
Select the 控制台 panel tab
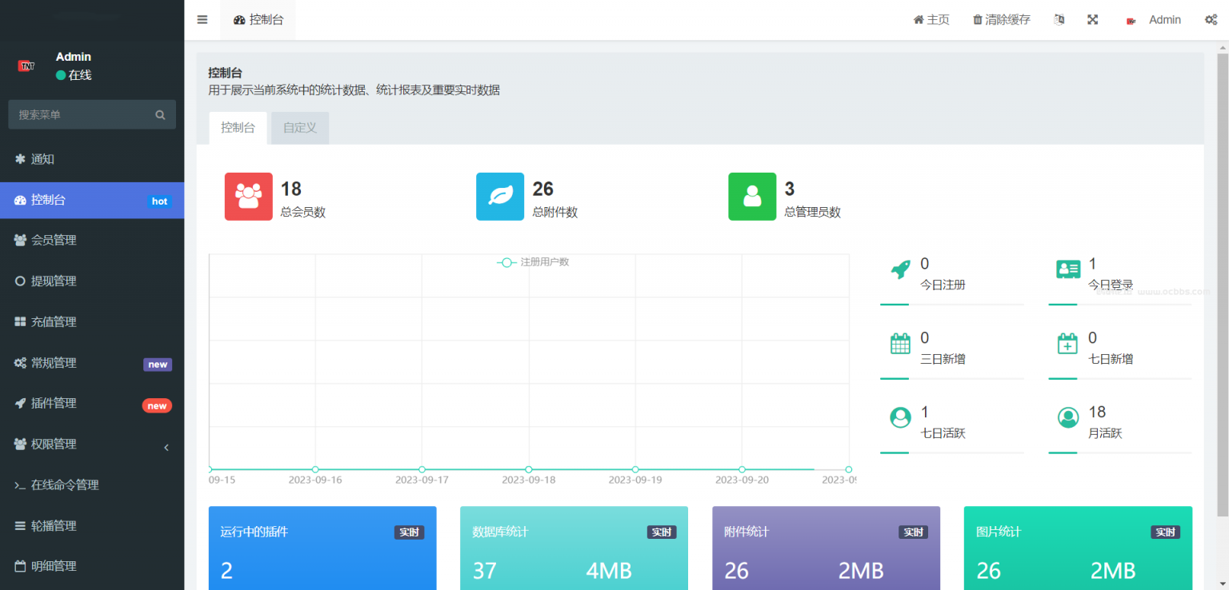238,128
